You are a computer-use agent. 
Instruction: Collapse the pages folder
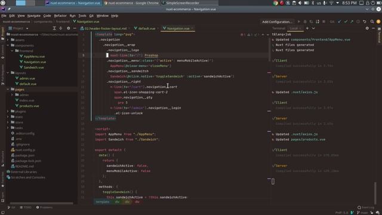pyautogui.click(x=8, y=90)
